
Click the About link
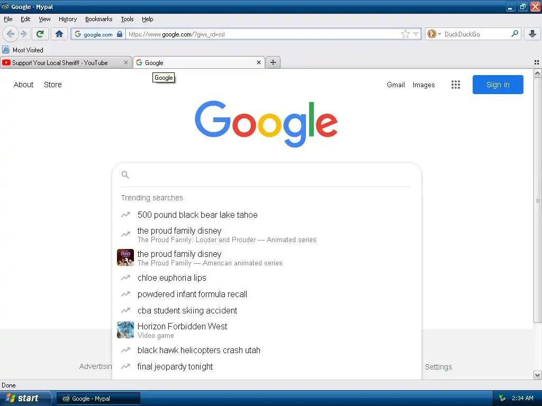[23, 85]
